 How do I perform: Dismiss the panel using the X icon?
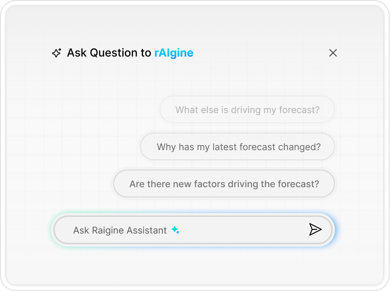[x=333, y=53]
